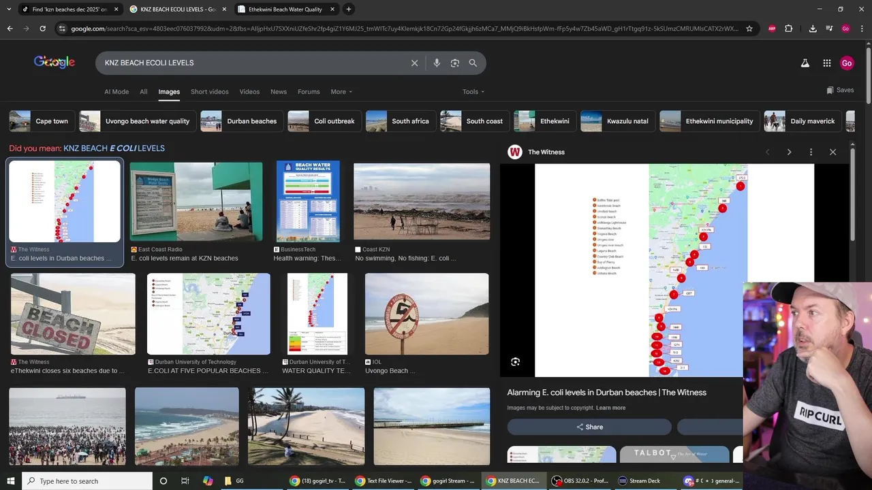Open the browser extensions puzzle icon
Image resolution: width=872 pixels, height=490 pixels.
789,29
